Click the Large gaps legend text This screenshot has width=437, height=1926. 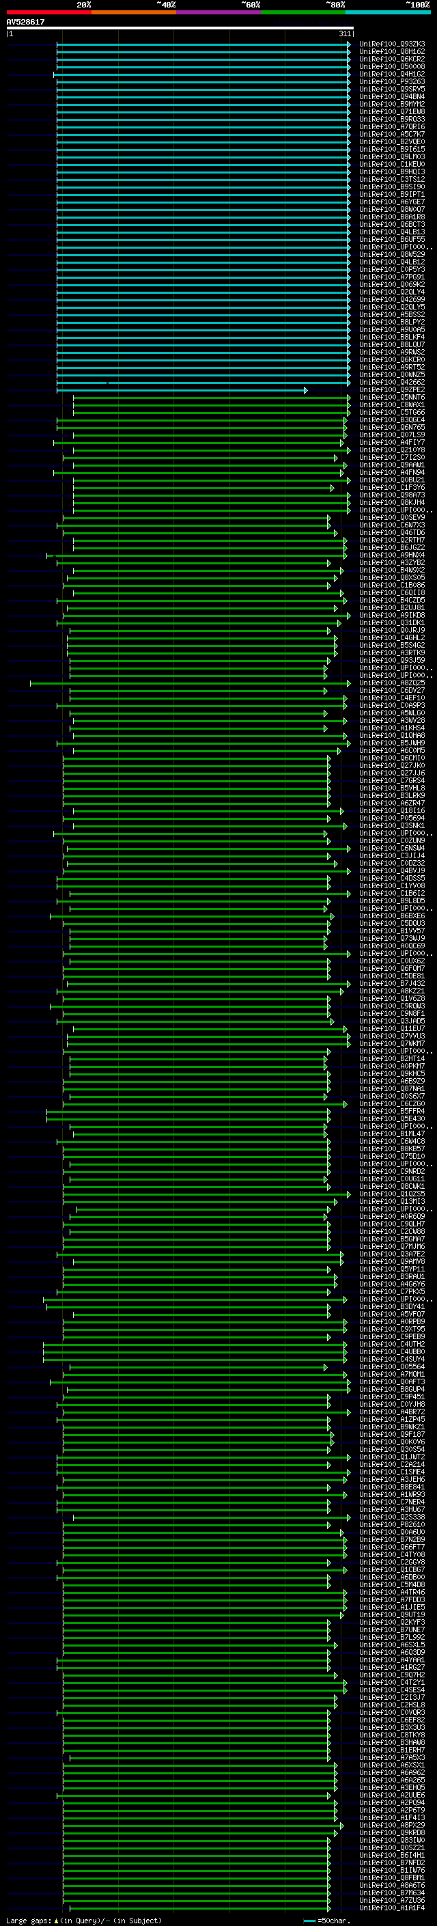84,1920
